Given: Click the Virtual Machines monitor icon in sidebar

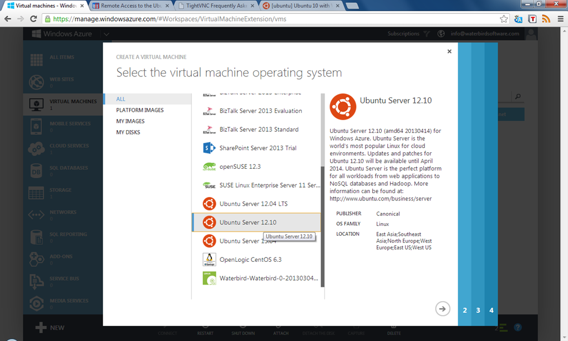Looking at the screenshot, I should click(x=36, y=105).
